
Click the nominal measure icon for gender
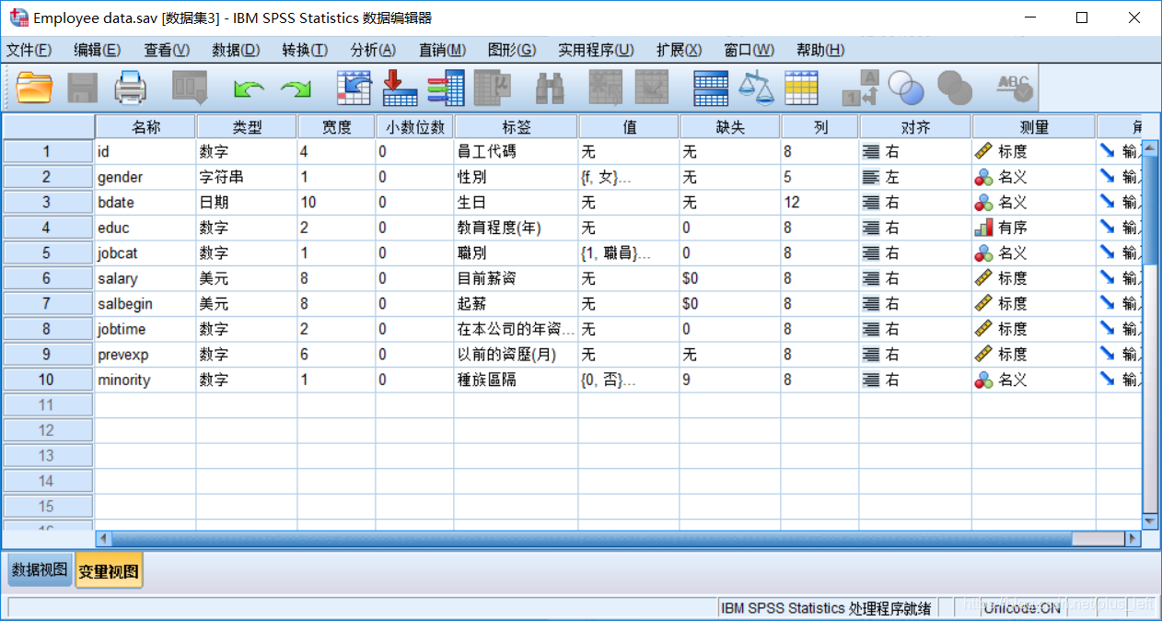click(983, 177)
